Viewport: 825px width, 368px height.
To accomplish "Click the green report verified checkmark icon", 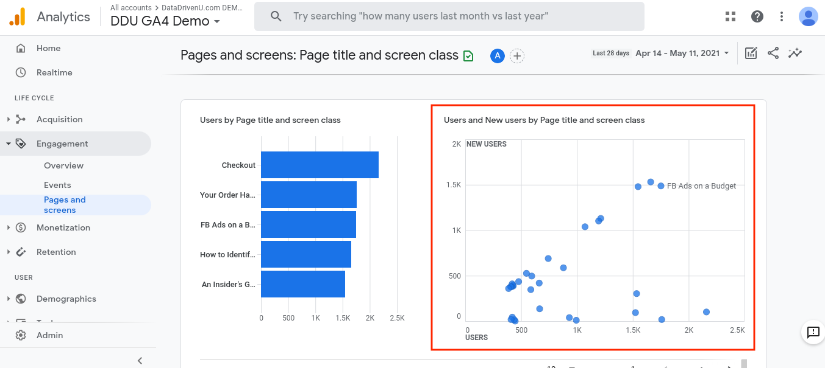I will pyautogui.click(x=468, y=56).
